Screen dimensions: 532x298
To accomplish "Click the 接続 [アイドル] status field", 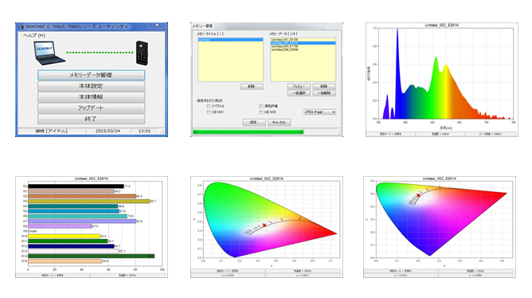I will point(52,131).
